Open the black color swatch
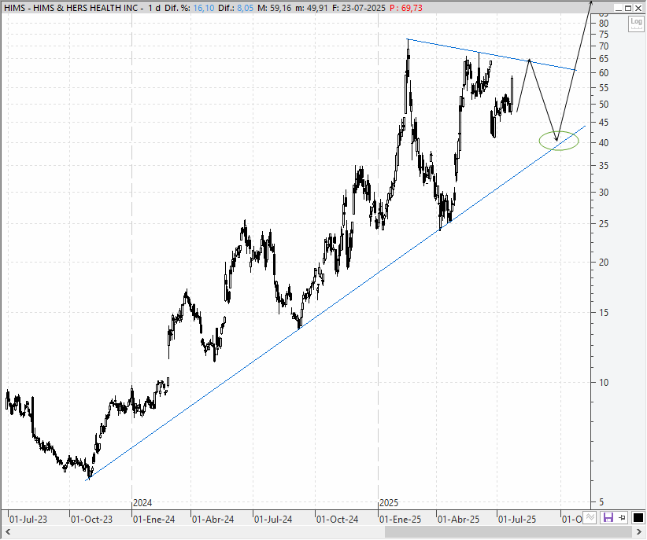The image size is (647, 540). click(x=638, y=517)
